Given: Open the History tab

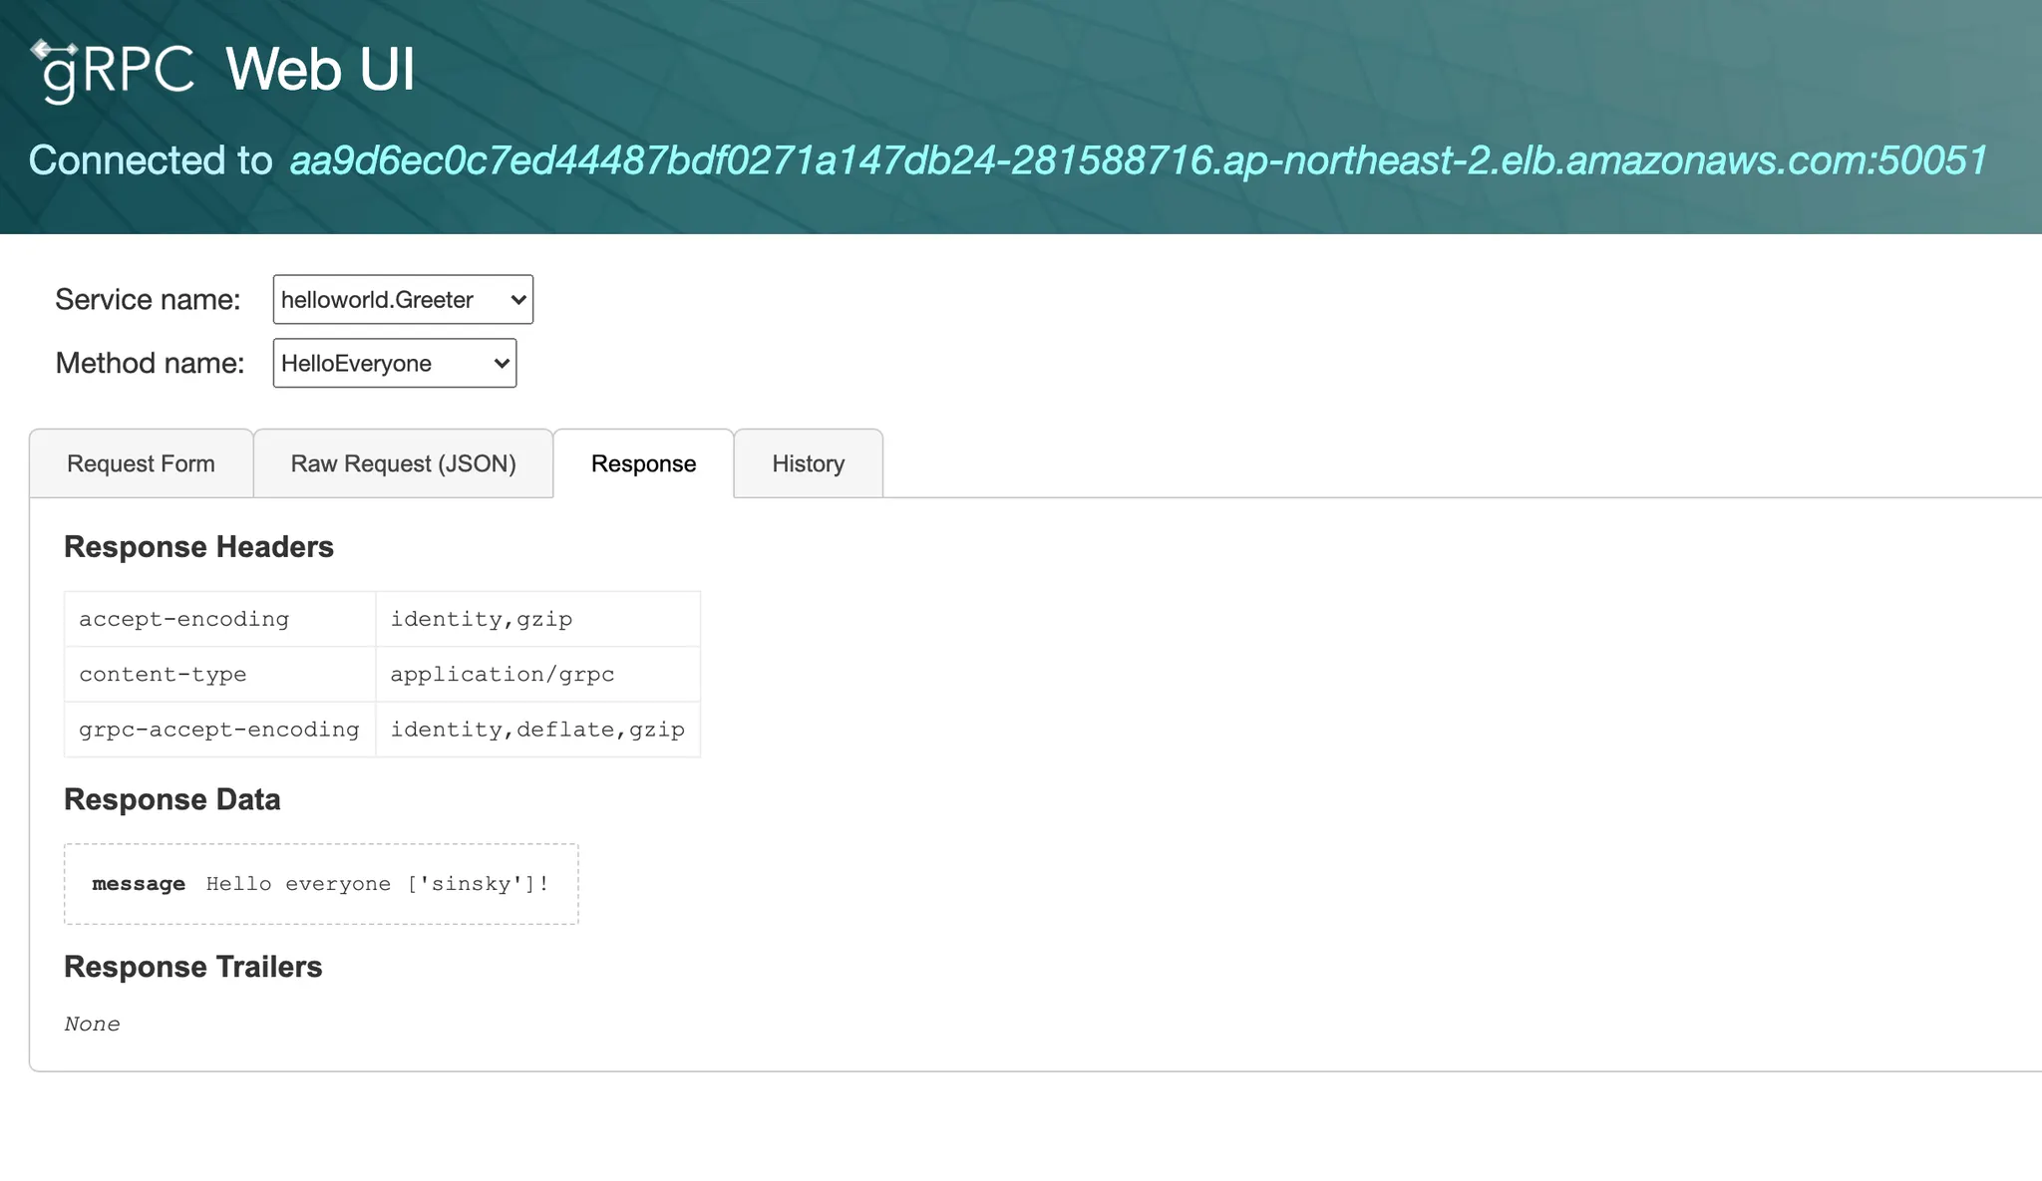Looking at the screenshot, I should [808, 464].
